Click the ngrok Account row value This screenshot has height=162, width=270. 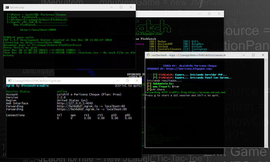click(x=89, y=94)
